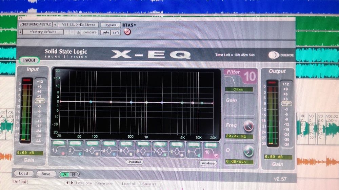The height and width of the screenshot is (190, 339).
Task: Switch to the B settings slot
Action: click(x=74, y=174)
